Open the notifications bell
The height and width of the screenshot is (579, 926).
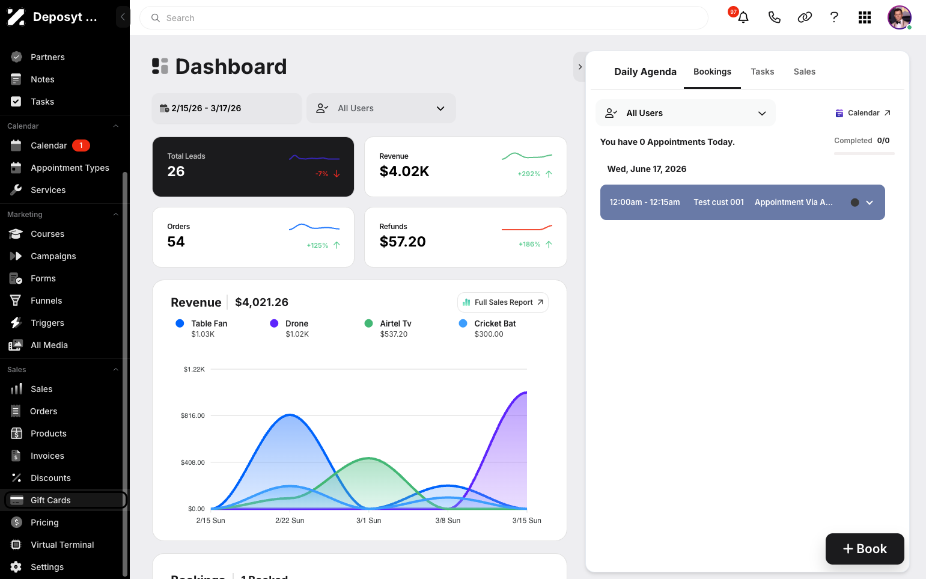(x=743, y=17)
